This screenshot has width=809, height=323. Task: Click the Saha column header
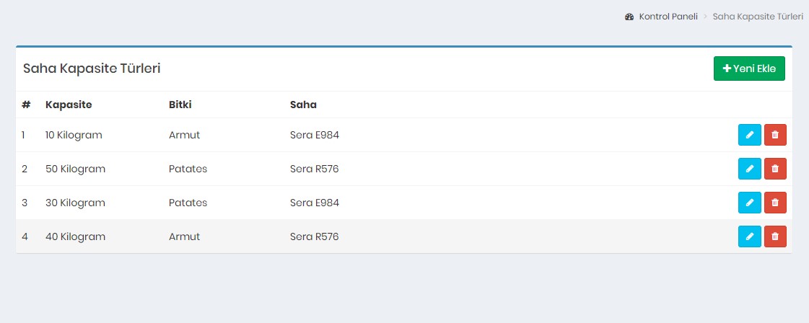pos(303,105)
